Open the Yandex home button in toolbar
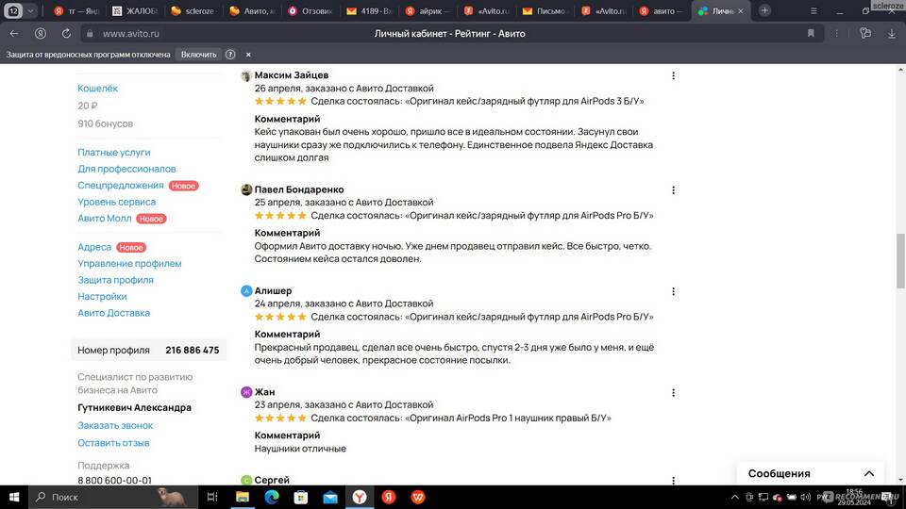 41,34
